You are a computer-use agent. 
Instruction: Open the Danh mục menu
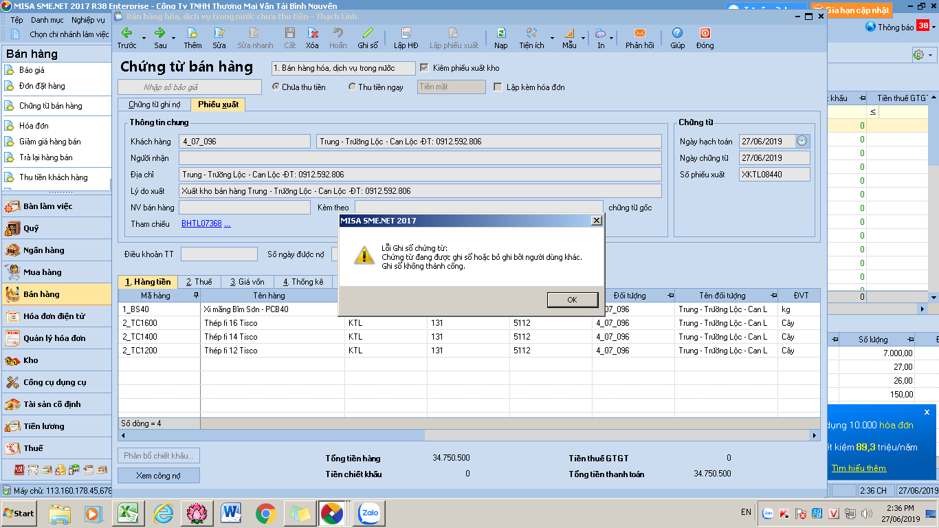46,20
